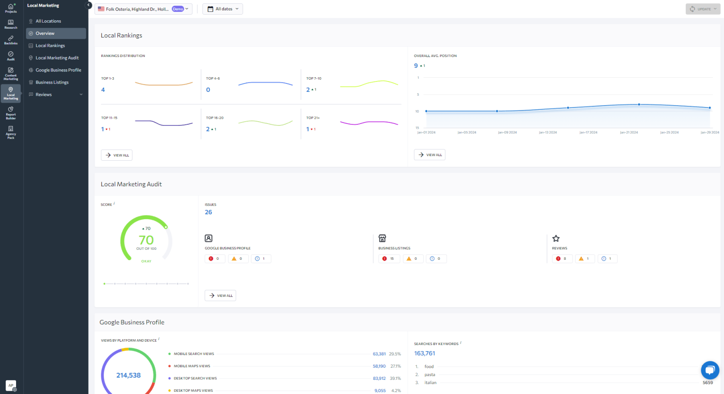Click the first dot on score timeline
724x394 pixels.
[x=104, y=284]
